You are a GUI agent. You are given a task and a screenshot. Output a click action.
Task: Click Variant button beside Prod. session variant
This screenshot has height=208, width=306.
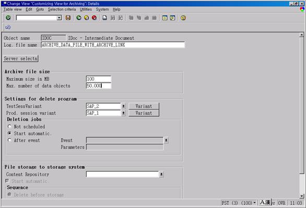144,113
